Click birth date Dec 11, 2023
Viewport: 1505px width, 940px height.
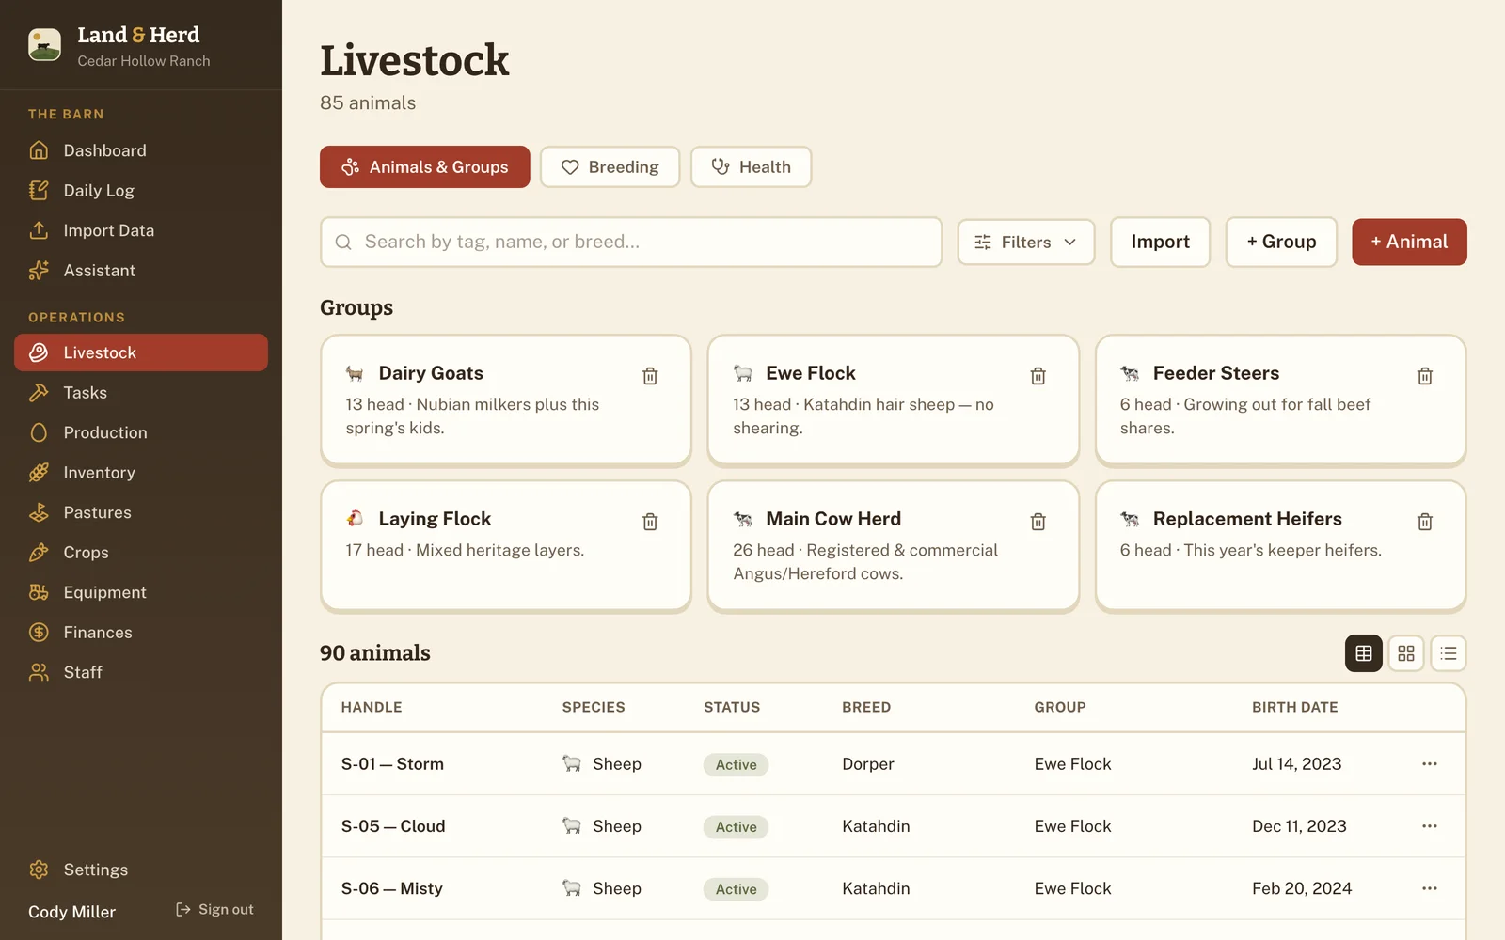pyautogui.click(x=1299, y=826)
